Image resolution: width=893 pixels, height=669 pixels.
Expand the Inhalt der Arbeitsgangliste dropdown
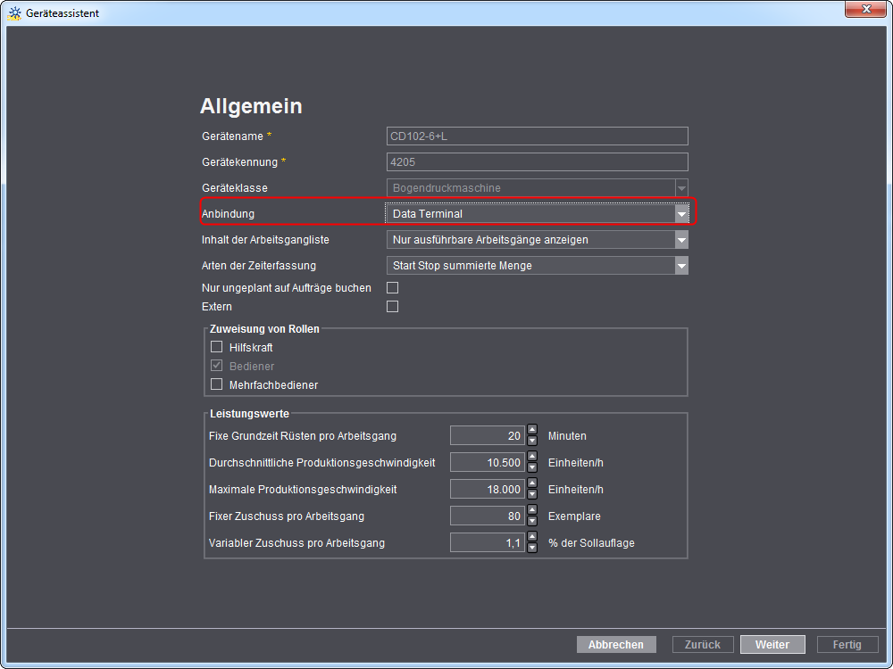(x=681, y=240)
